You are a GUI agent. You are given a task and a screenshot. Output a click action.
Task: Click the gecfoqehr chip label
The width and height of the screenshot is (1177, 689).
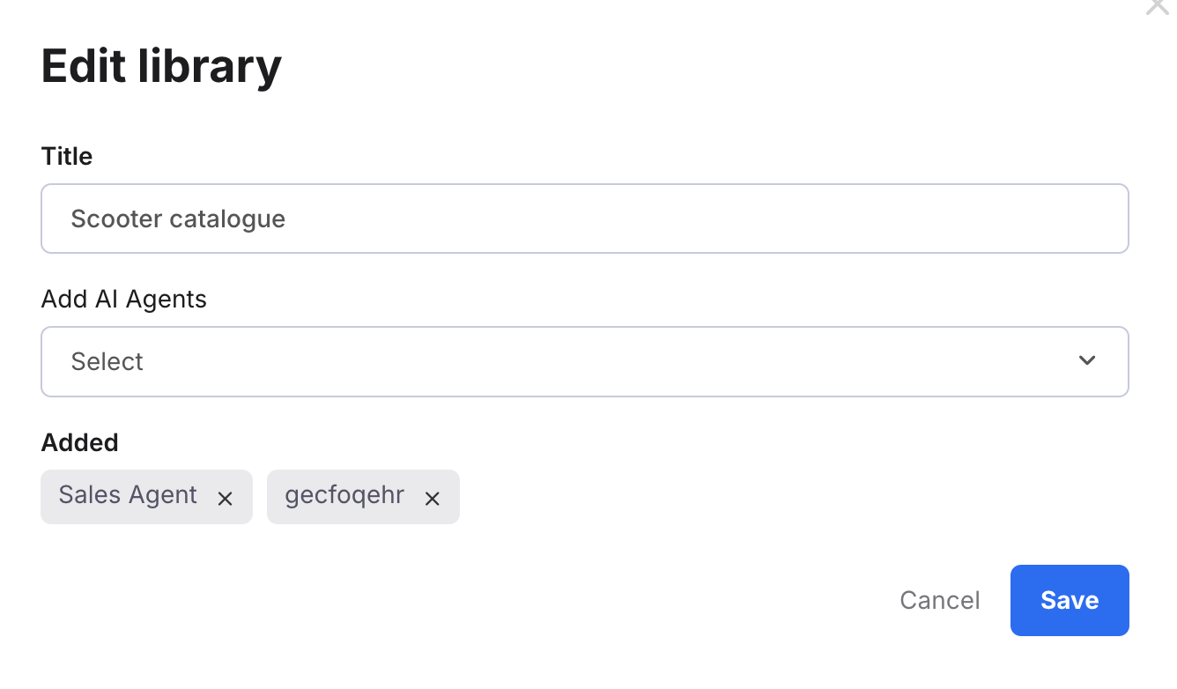click(x=344, y=495)
